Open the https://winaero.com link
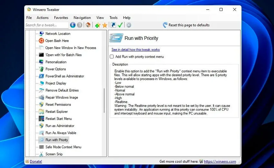The image size is (274, 168). coord(220,162)
